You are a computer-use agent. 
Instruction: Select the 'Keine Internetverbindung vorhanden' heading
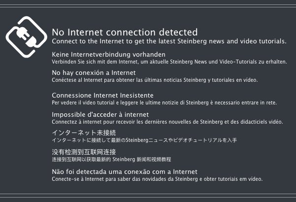[108, 54]
